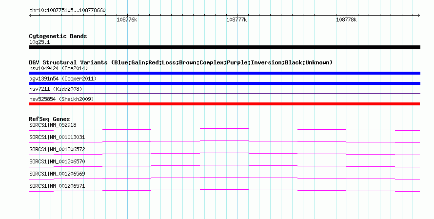The height and width of the screenshot is (219, 434).
Task: Click the magenta intron line of NM_001206569
Action: [224, 177]
